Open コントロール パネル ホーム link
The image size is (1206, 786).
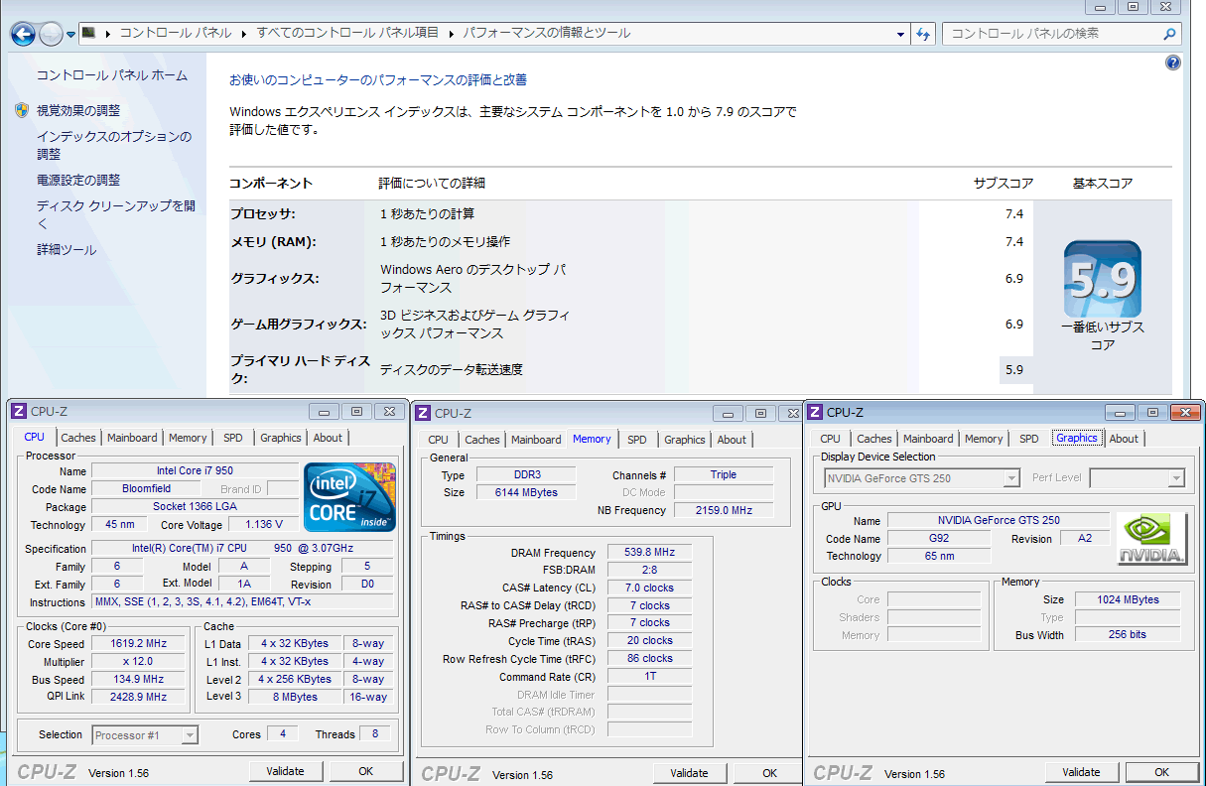tap(112, 75)
